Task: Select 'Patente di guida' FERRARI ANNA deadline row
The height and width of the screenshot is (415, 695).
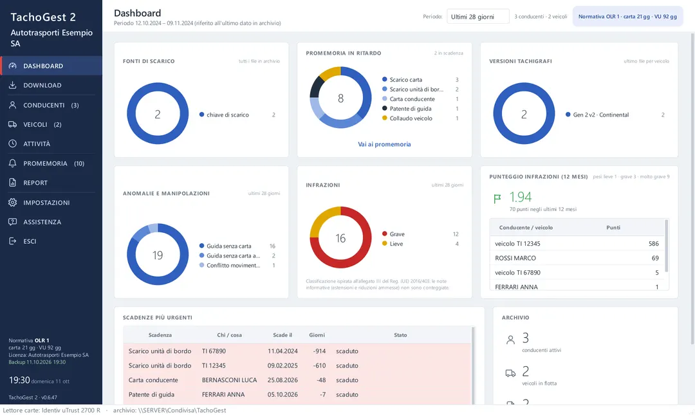Action: pyautogui.click(x=297, y=394)
